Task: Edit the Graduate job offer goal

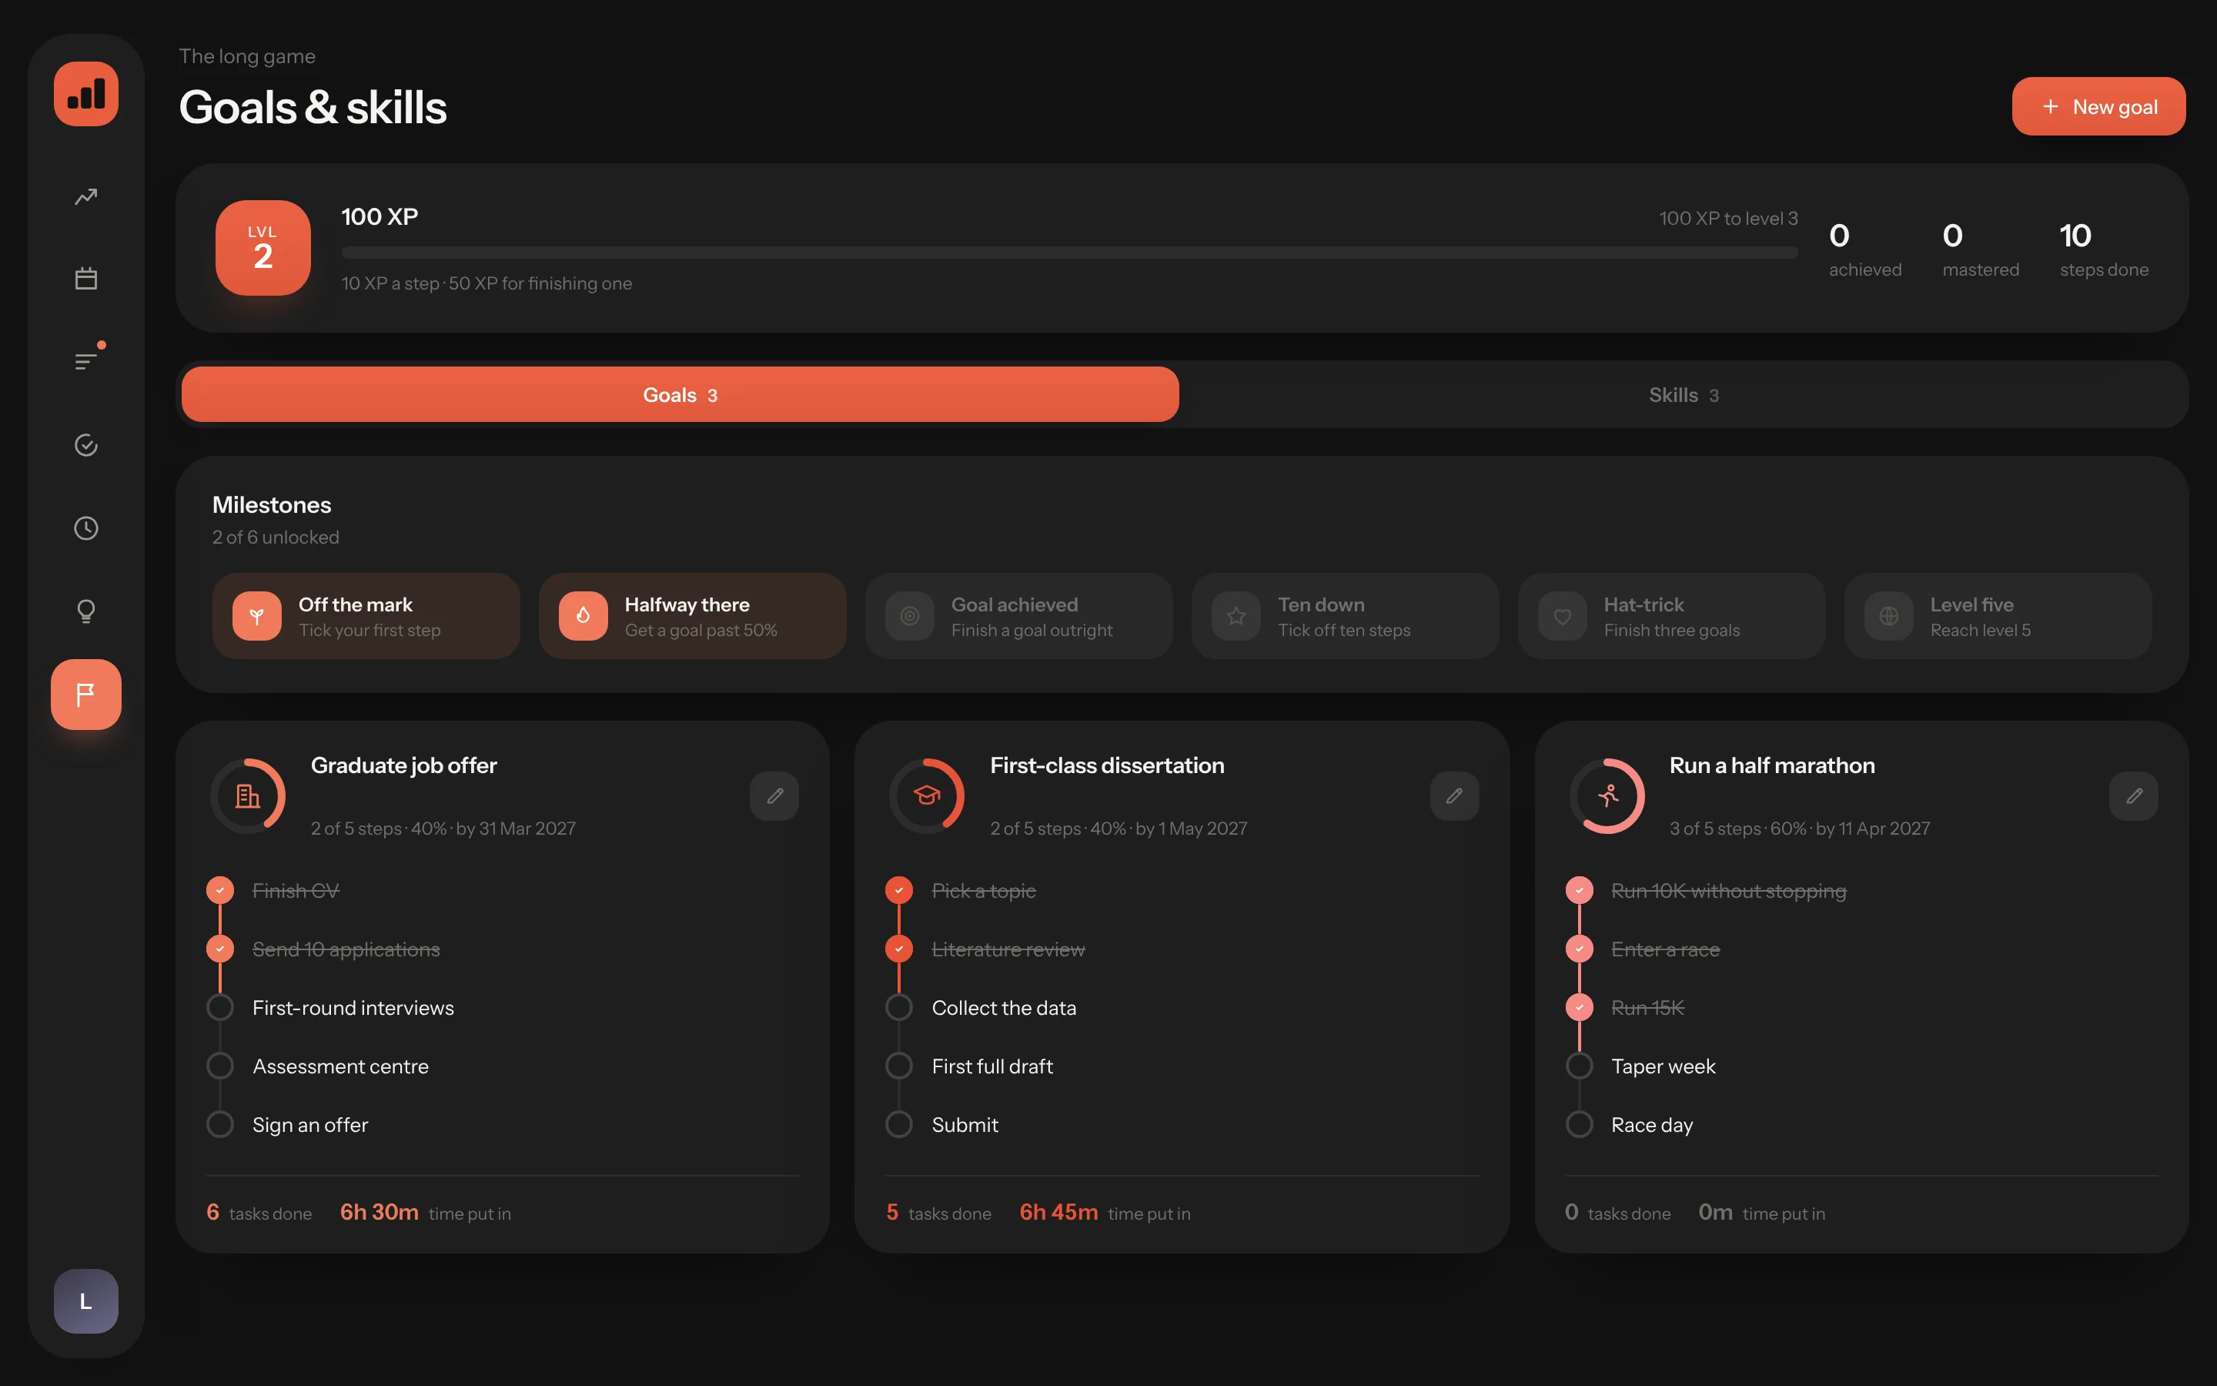Action: (x=775, y=795)
